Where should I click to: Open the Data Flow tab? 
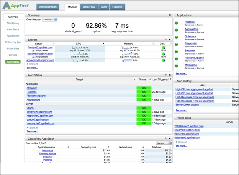(89, 7)
